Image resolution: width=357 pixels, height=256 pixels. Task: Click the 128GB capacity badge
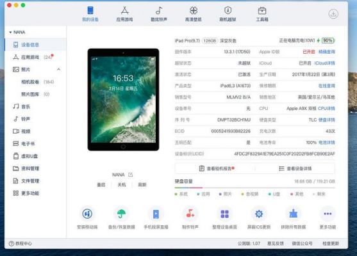pyautogui.click(x=210, y=41)
